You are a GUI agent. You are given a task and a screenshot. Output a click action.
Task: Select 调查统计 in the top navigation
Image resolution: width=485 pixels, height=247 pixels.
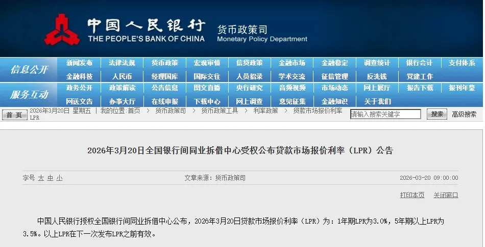377,63
